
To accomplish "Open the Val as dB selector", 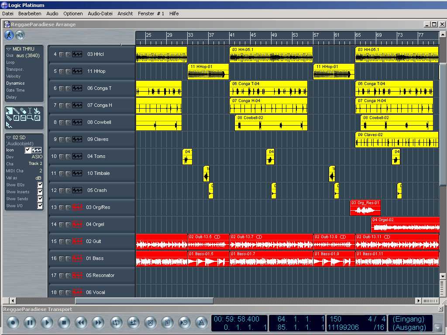I will pos(38,178).
